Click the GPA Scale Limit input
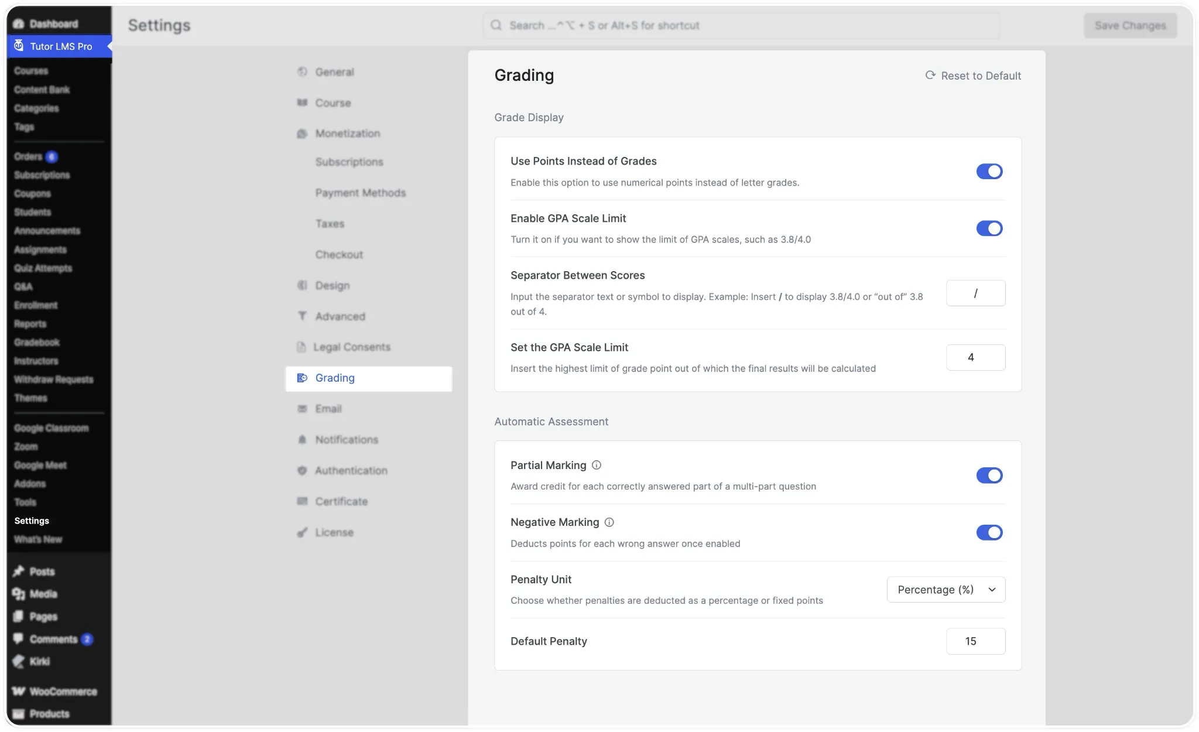This screenshot has width=1199, height=732. [975, 357]
